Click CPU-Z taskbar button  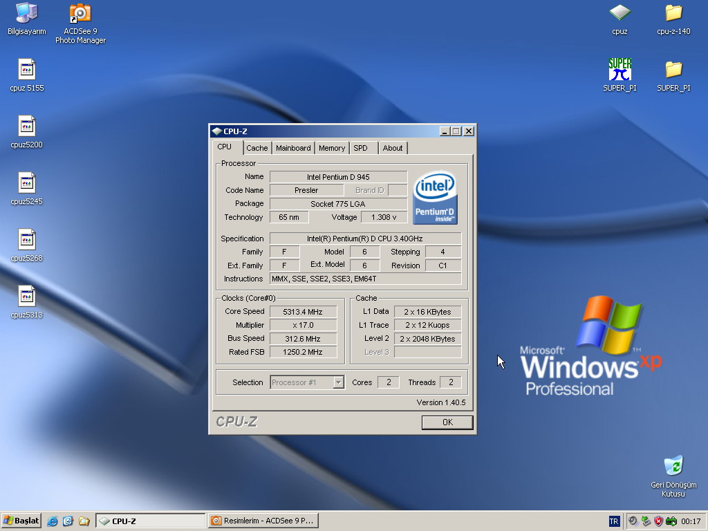150,521
